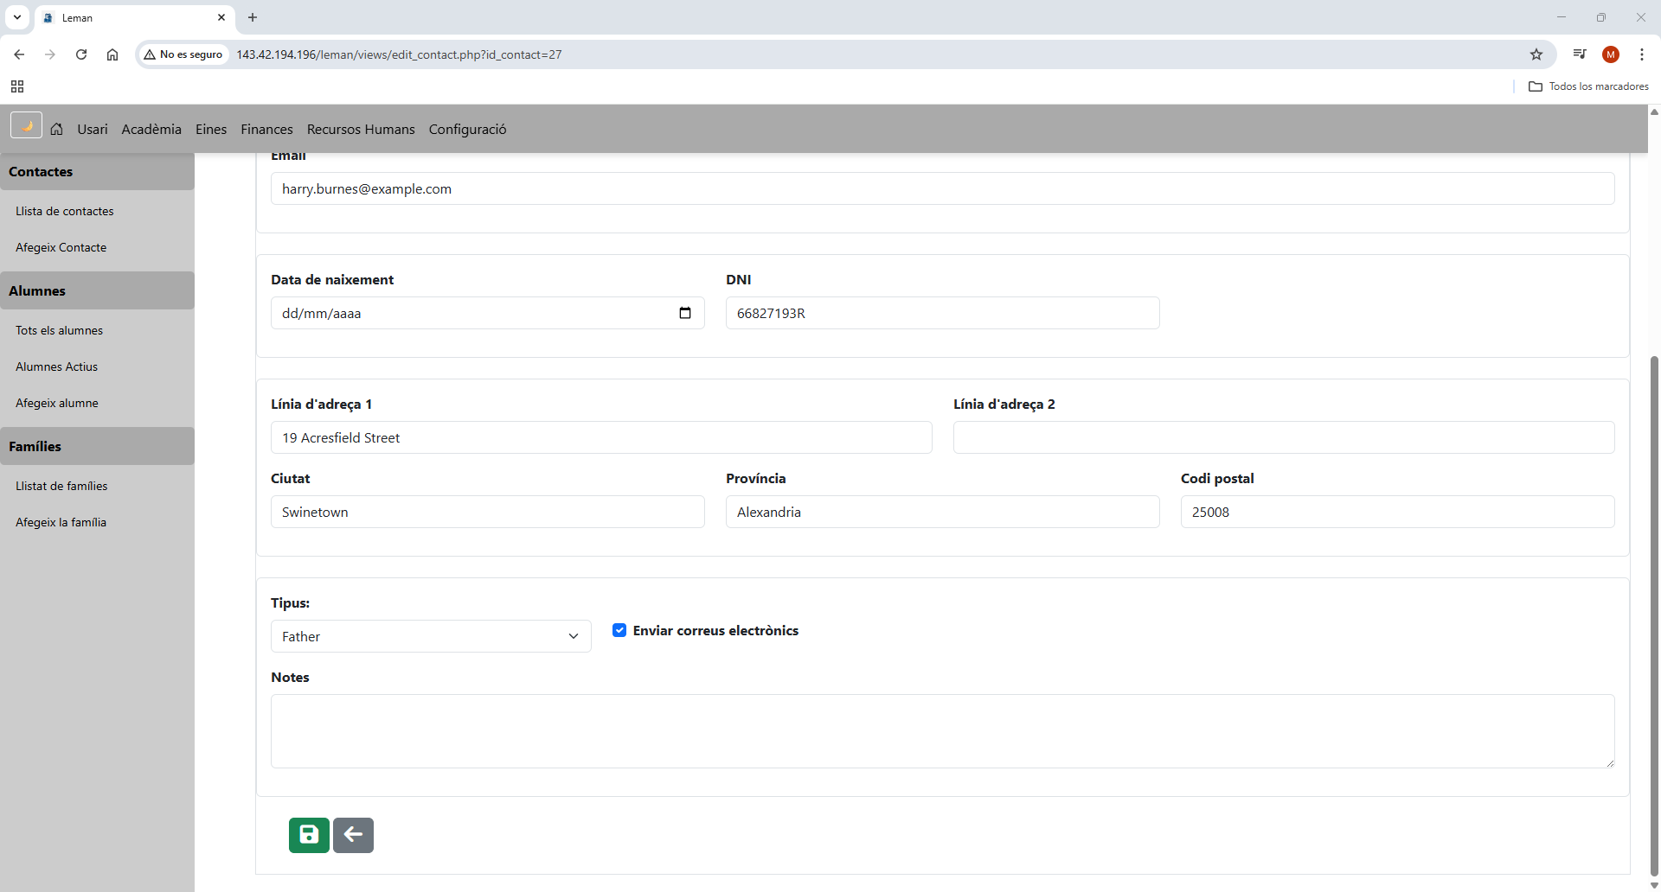The width and height of the screenshot is (1661, 892).
Task: Open the Chrome three-dot menu
Action: coord(1642,54)
